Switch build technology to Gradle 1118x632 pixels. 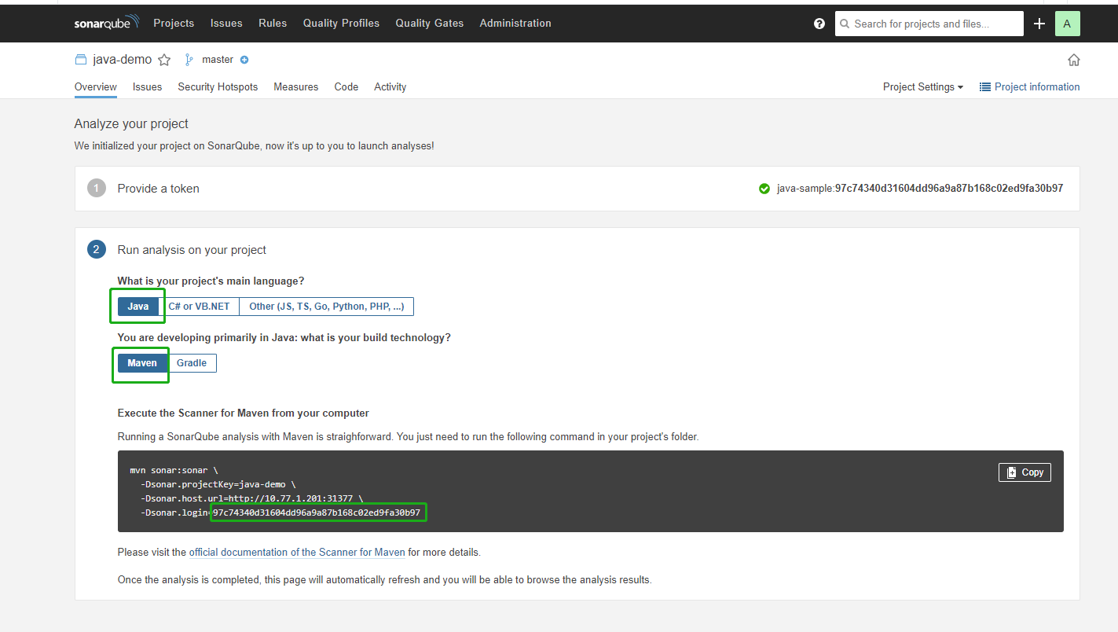pyautogui.click(x=192, y=362)
